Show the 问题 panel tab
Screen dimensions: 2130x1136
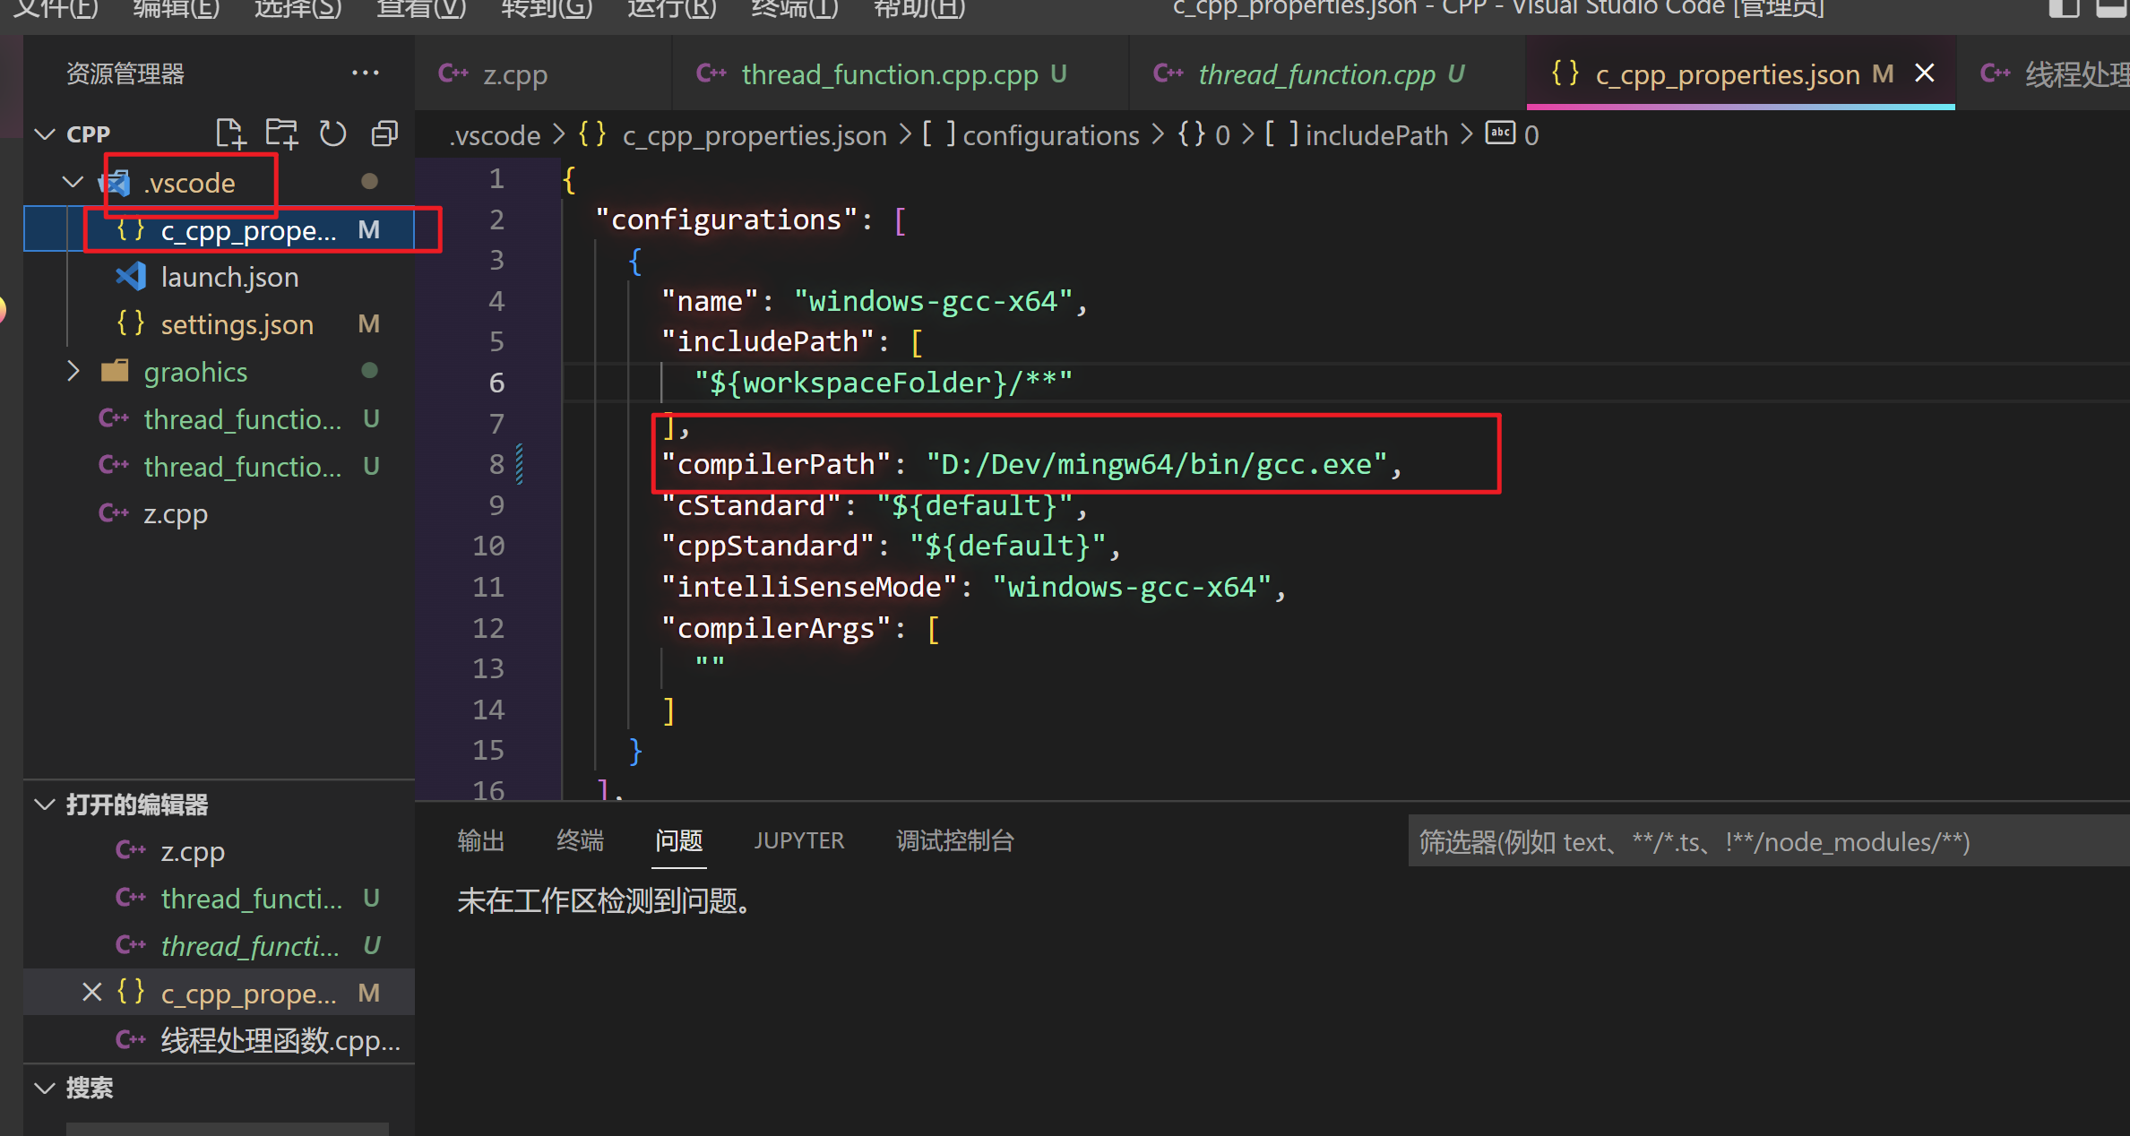(678, 840)
